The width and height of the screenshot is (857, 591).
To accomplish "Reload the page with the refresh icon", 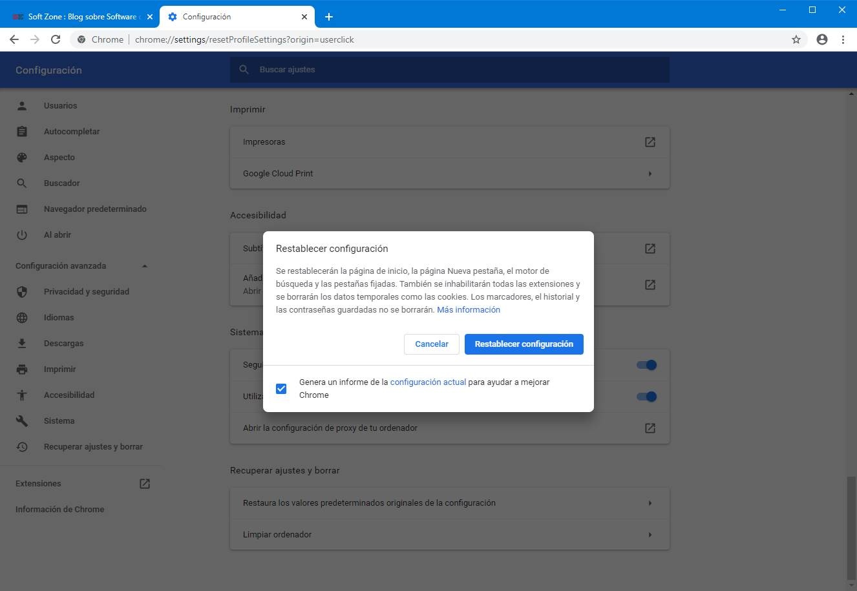I will point(56,39).
